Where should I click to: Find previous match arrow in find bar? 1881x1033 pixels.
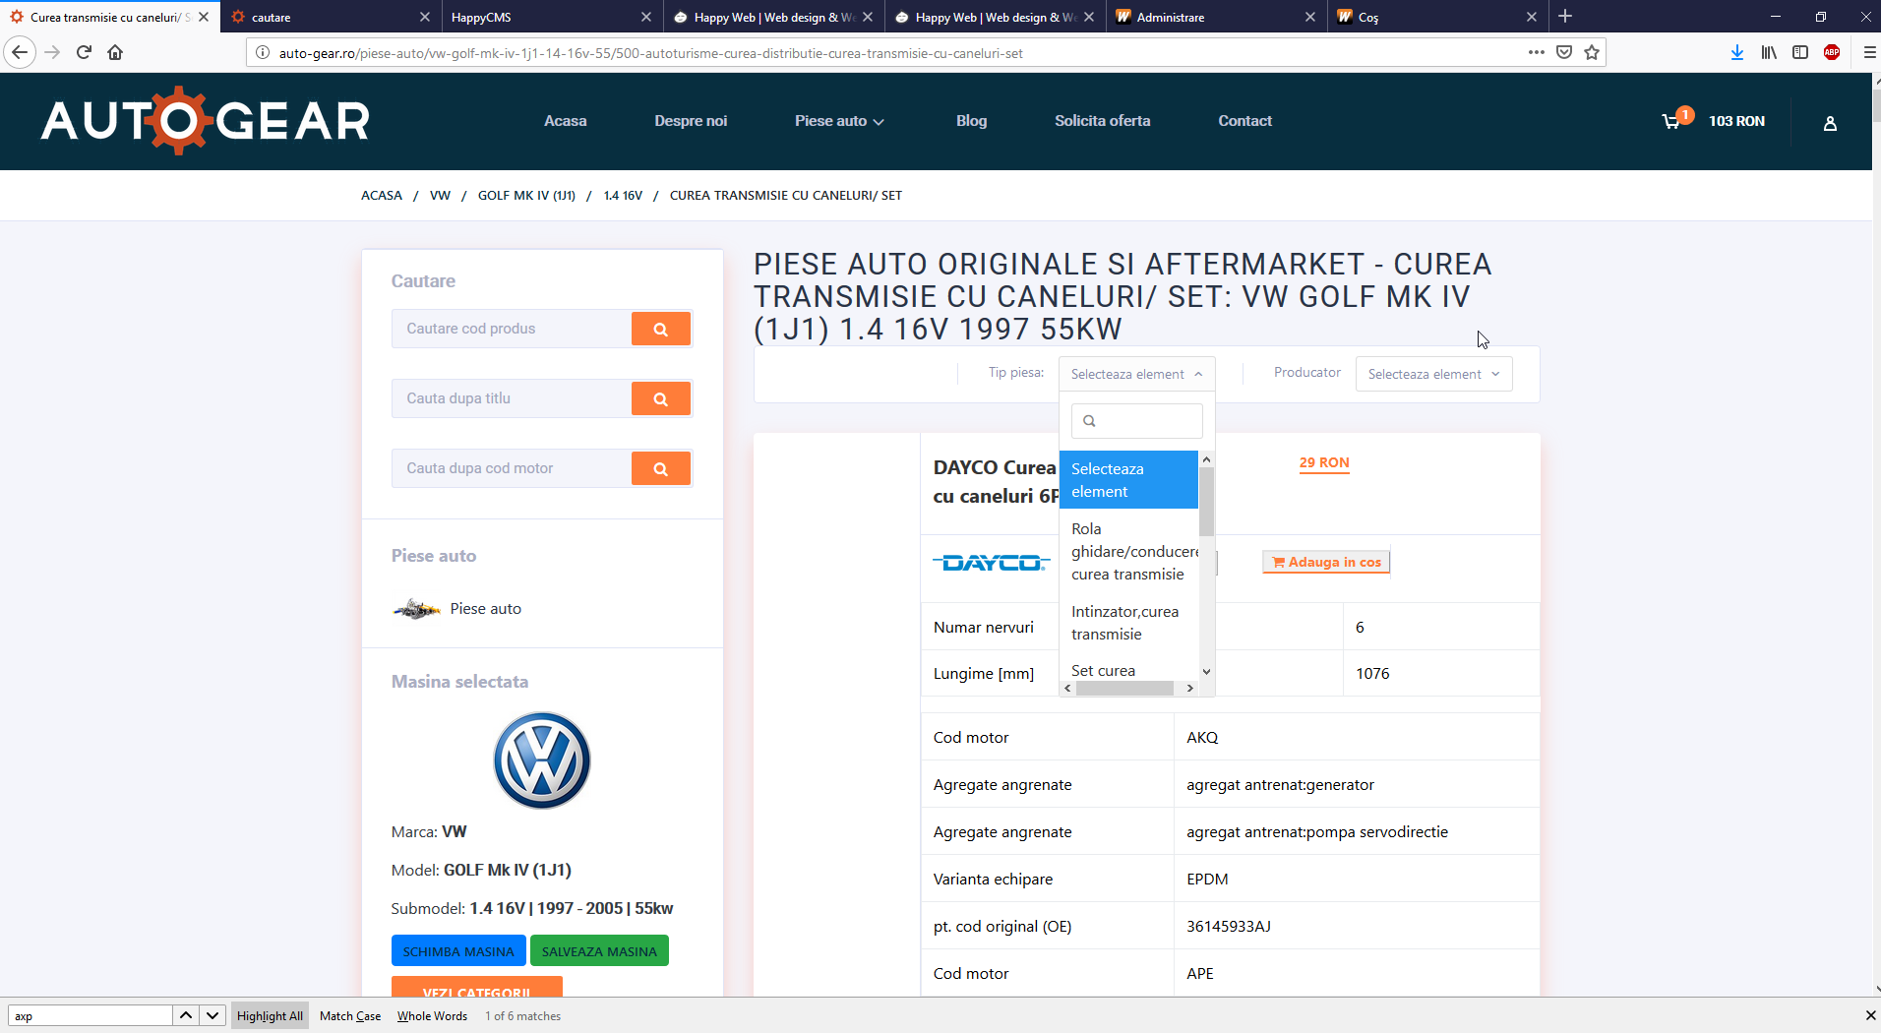point(186,1015)
